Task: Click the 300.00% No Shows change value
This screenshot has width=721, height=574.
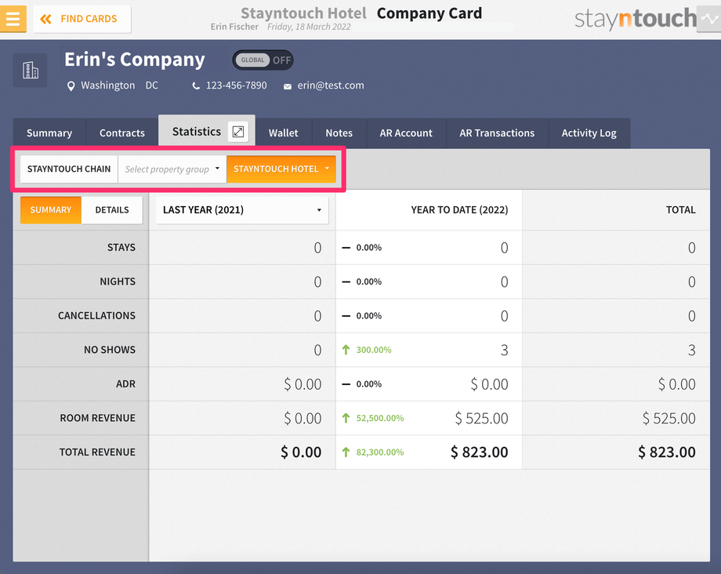Action: [374, 350]
